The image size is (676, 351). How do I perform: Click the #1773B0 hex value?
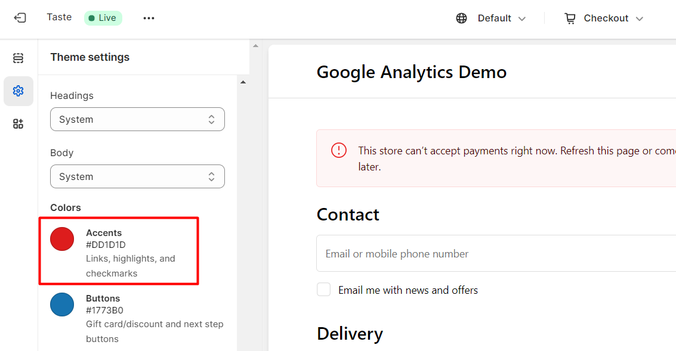coord(105,310)
